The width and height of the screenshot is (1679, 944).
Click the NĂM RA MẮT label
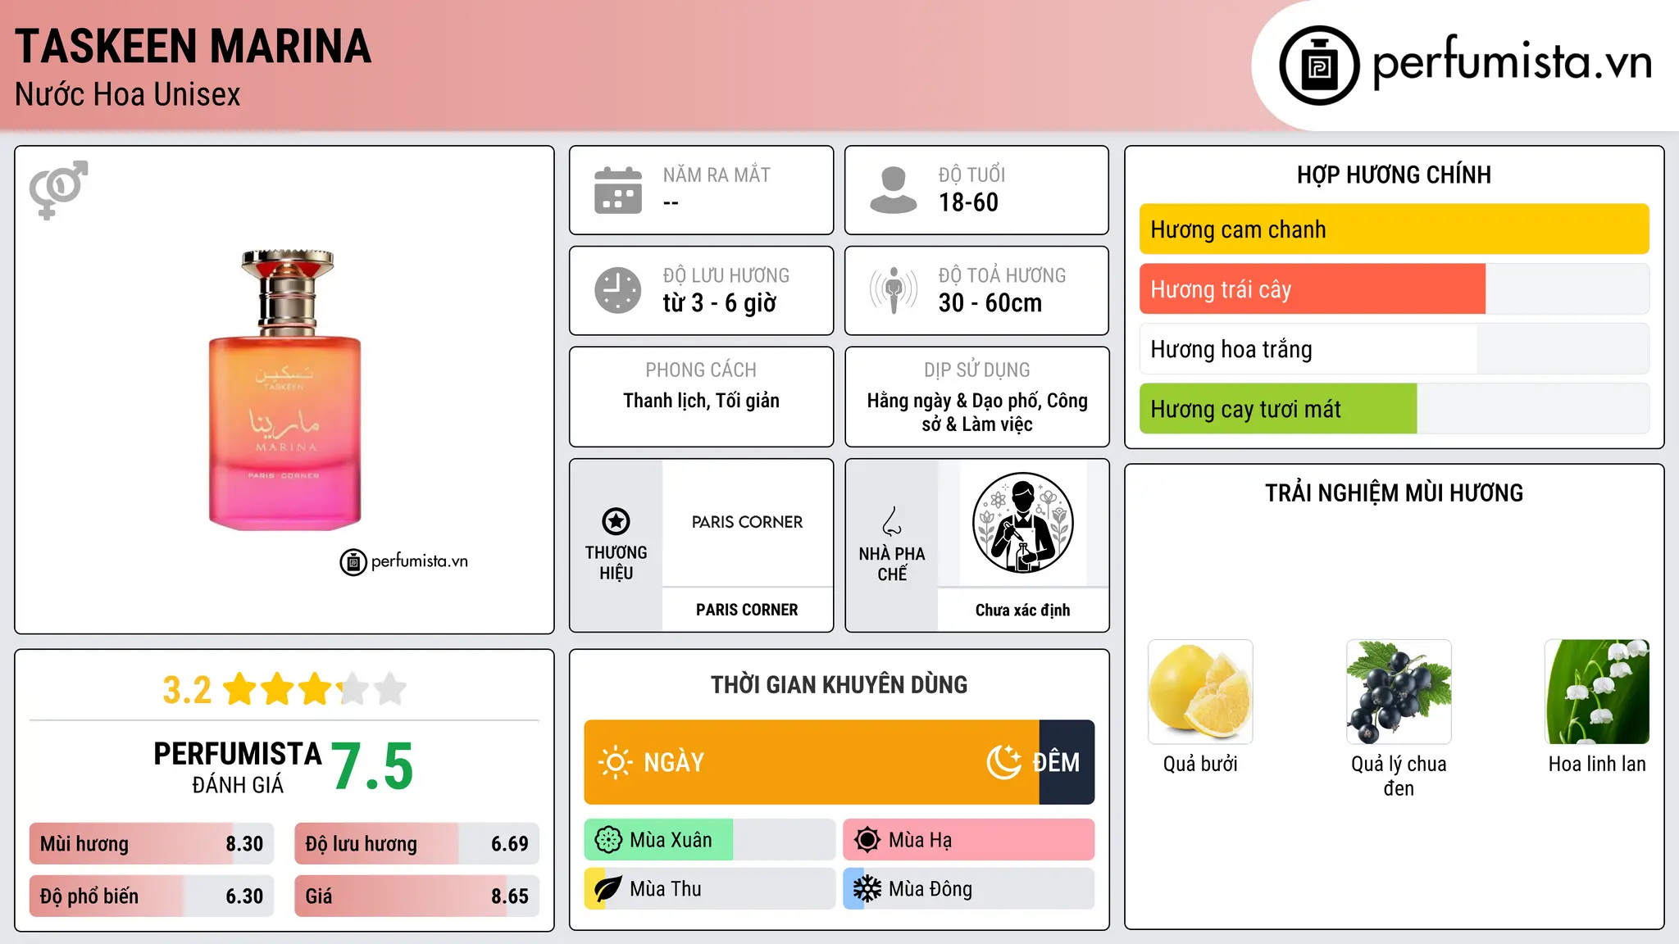(x=717, y=175)
